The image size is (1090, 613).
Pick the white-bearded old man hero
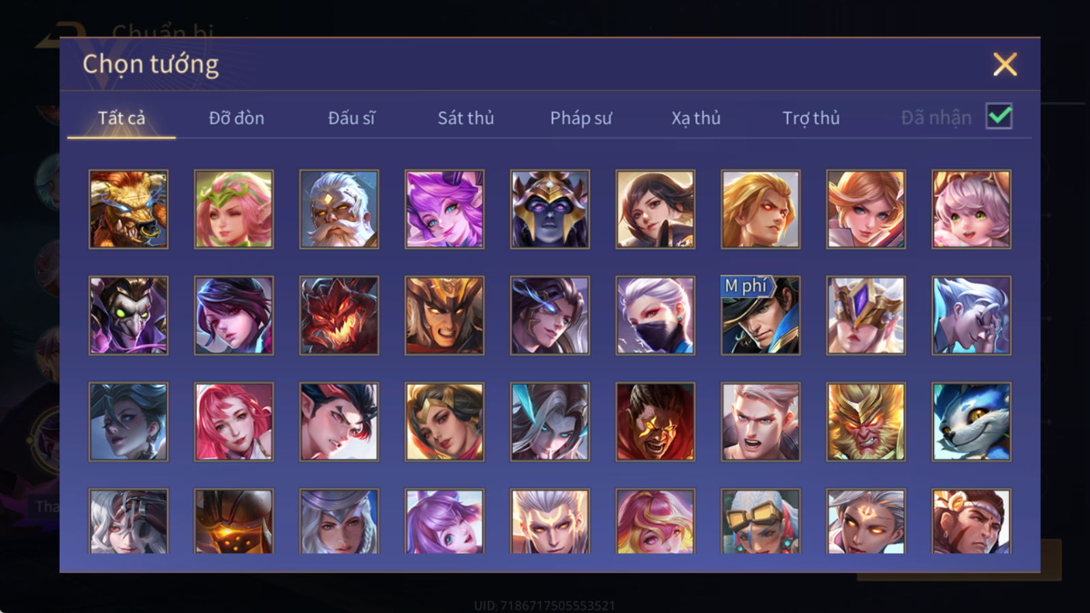339,209
